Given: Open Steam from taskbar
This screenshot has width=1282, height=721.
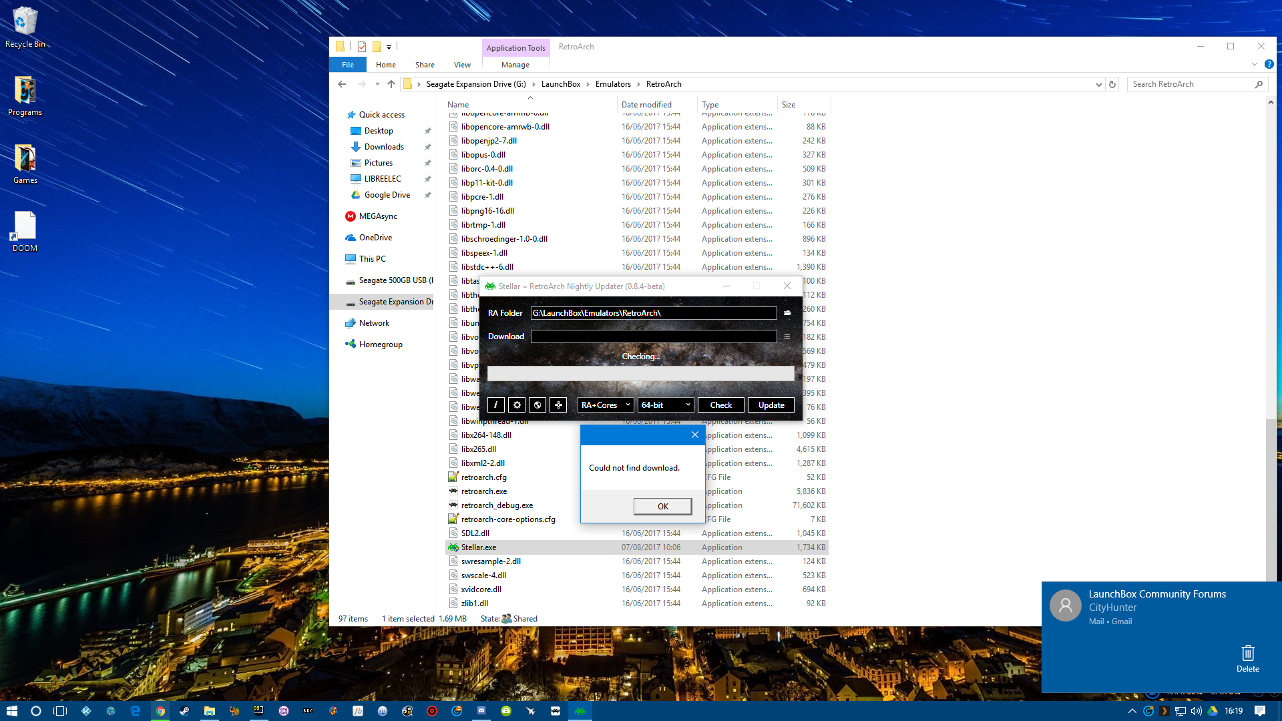Looking at the screenshot, I should click(184, 711).
